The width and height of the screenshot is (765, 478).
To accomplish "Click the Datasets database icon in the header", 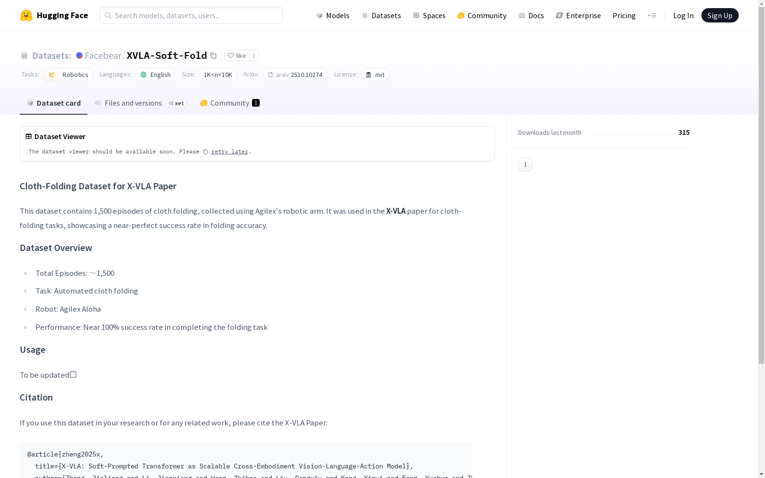I will (365, 15).
